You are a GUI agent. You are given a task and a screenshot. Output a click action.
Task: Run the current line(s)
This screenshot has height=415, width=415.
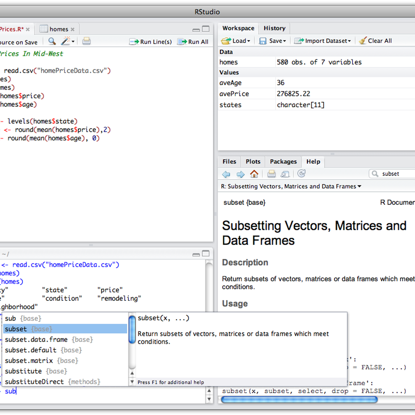pyautogui.click(x=150, y=42)
